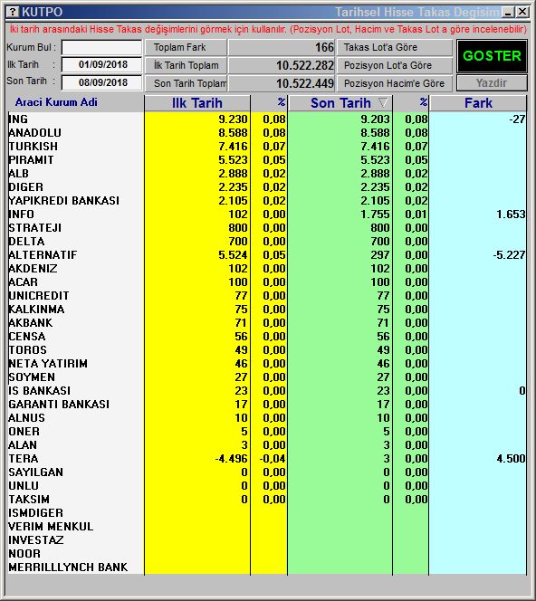Focus the Kurum Bul search field
536x601 pixels.
101,48
